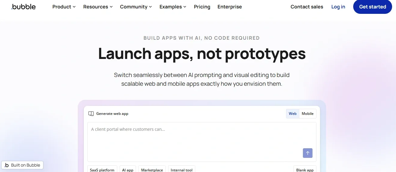
Task: Focus the app description prompt field
Action: click(202, 142)
